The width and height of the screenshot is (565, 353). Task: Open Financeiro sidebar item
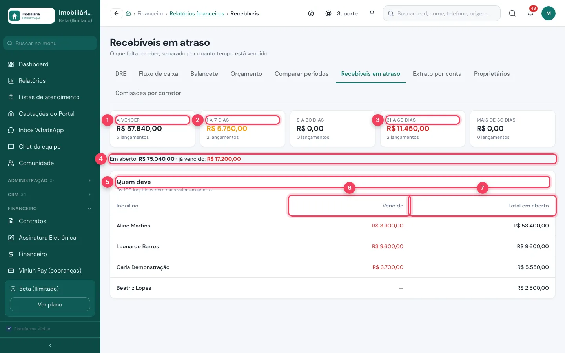pyautogui.click(x=50, y=254)
